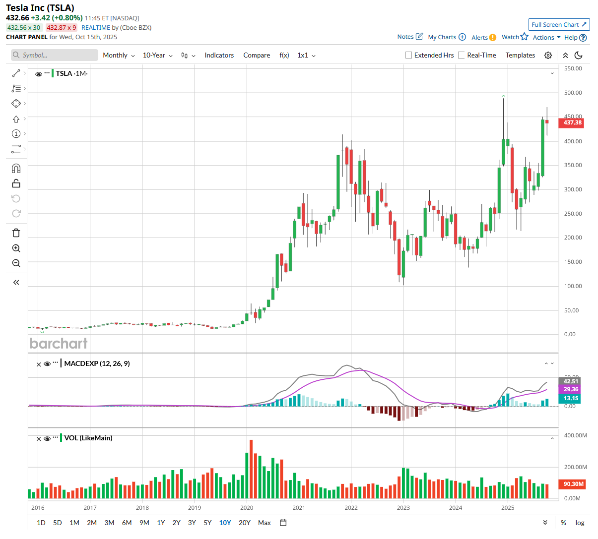Image resolution: width=598 pixels, height=539 pixels.
Task: Expand the TSLA pane options chevron
Action: [552, 73]
